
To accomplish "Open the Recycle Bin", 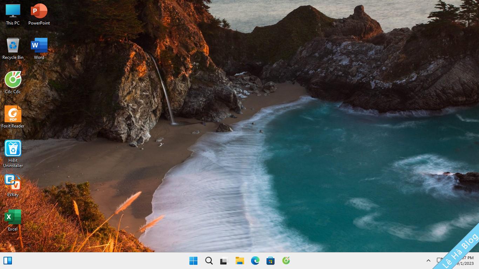I will (13, 45).
